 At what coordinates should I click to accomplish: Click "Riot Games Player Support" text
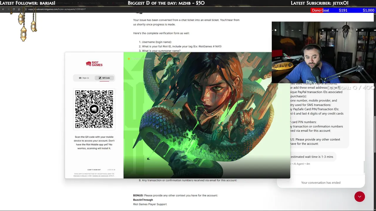tap(150, 204)
